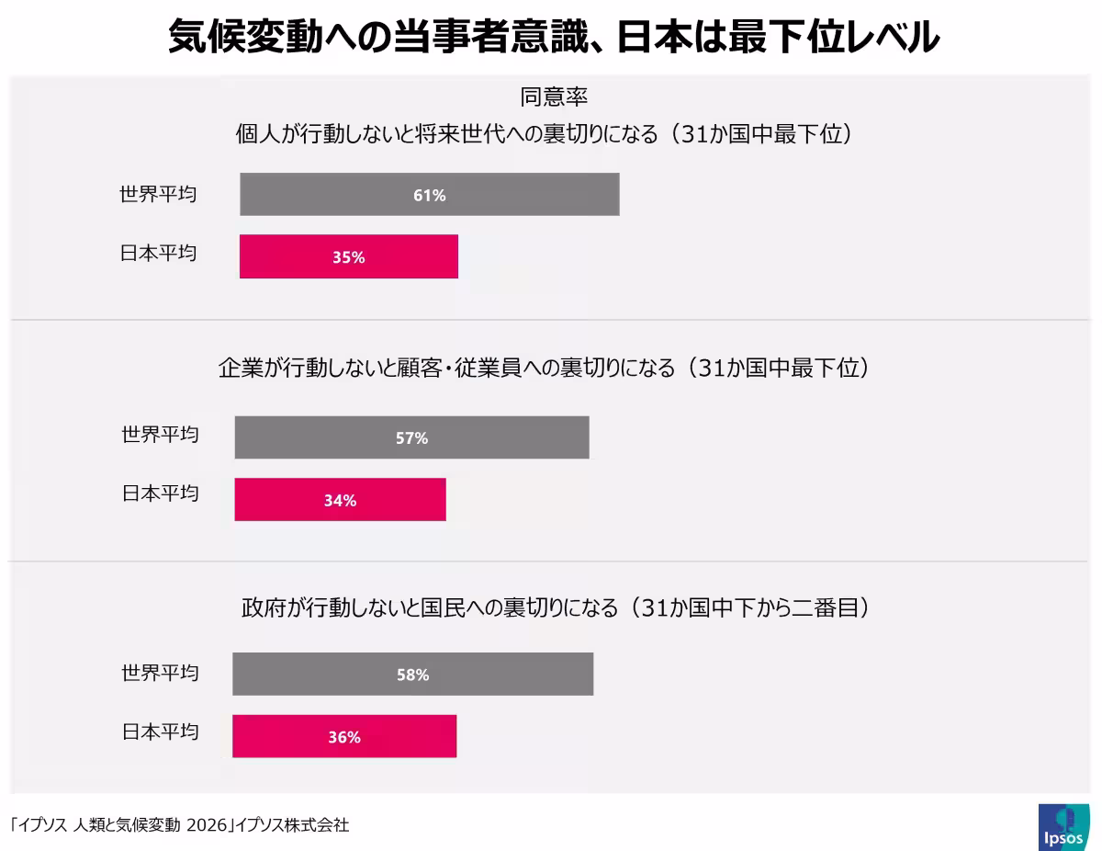Click the gray 61% world average bar
Image resolution: width=1102 pixels, height=851 pixels.
tap(429, 195)
